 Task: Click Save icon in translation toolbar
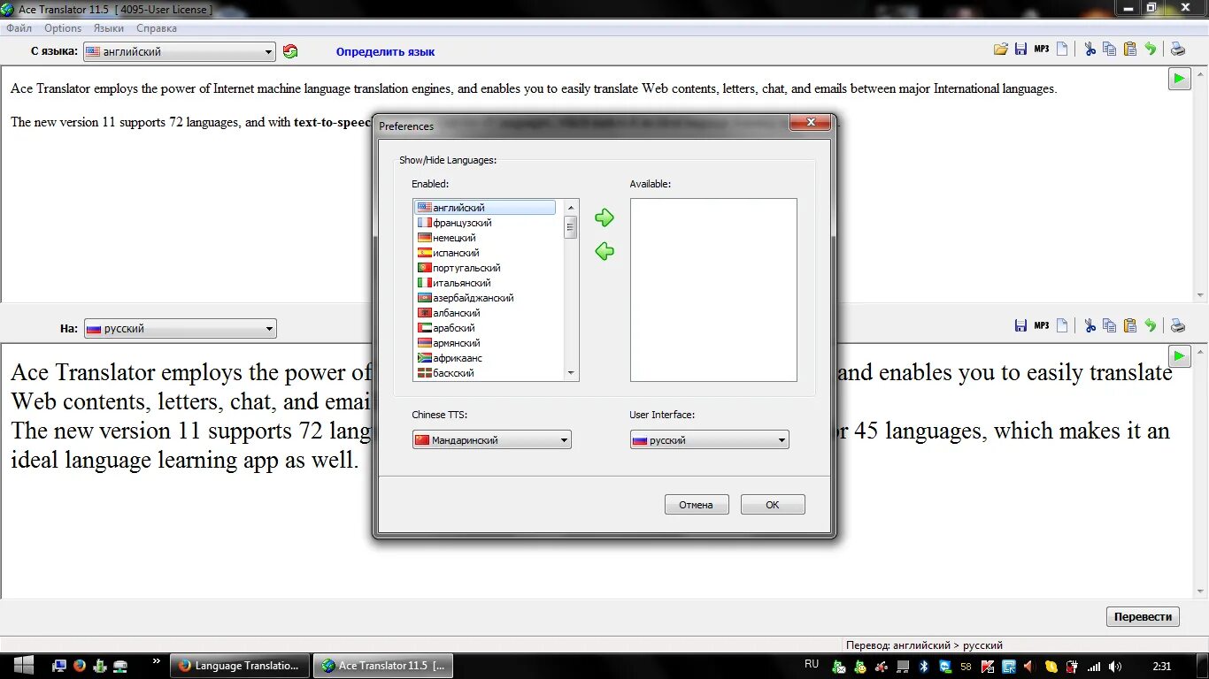pos(1020,325)
